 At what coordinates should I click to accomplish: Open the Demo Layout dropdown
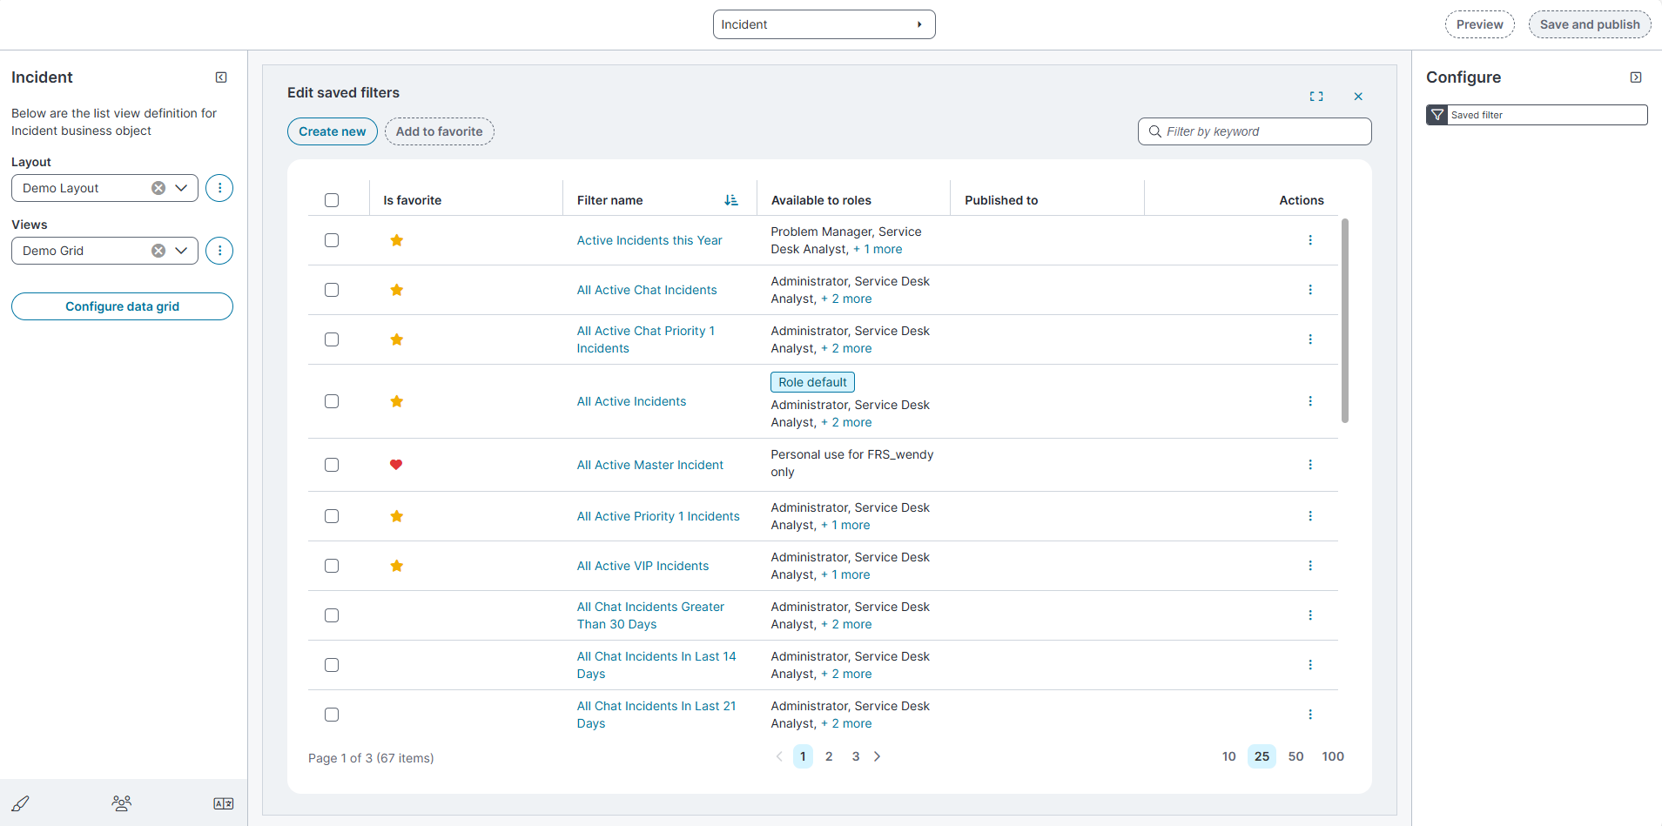[181, 188]
